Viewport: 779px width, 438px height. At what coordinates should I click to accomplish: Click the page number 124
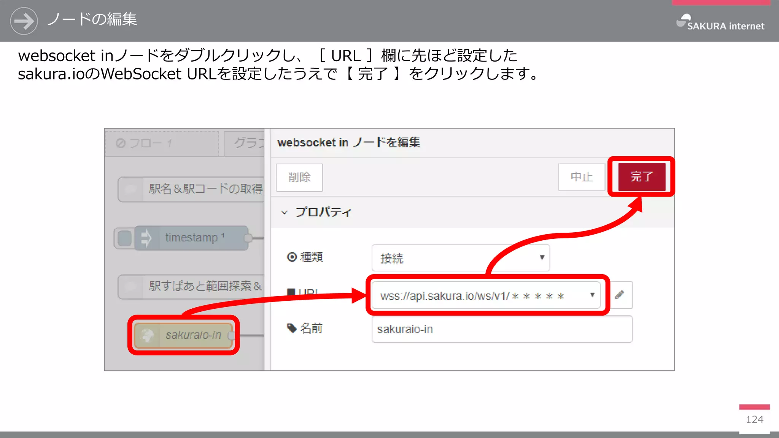[754, 420]
